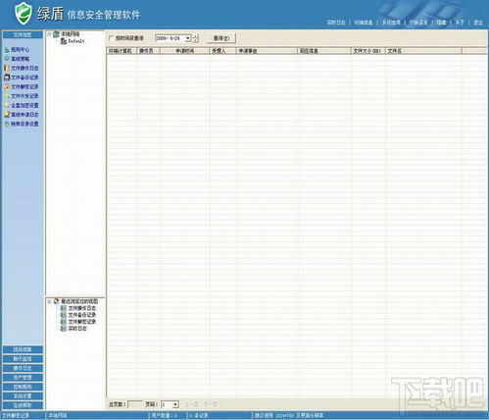Viewport: 489px width, 420px height.
Task: Open 实时日志 in the top menu
Action: pyautogui.click(x=336, y=23)
